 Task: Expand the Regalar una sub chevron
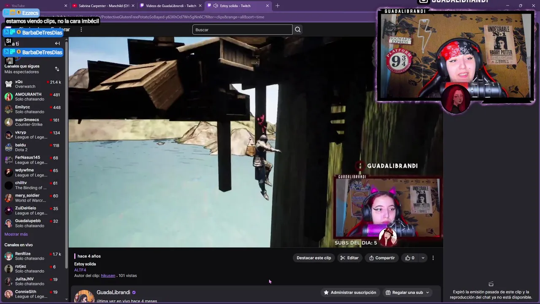[x=427, y=293]
